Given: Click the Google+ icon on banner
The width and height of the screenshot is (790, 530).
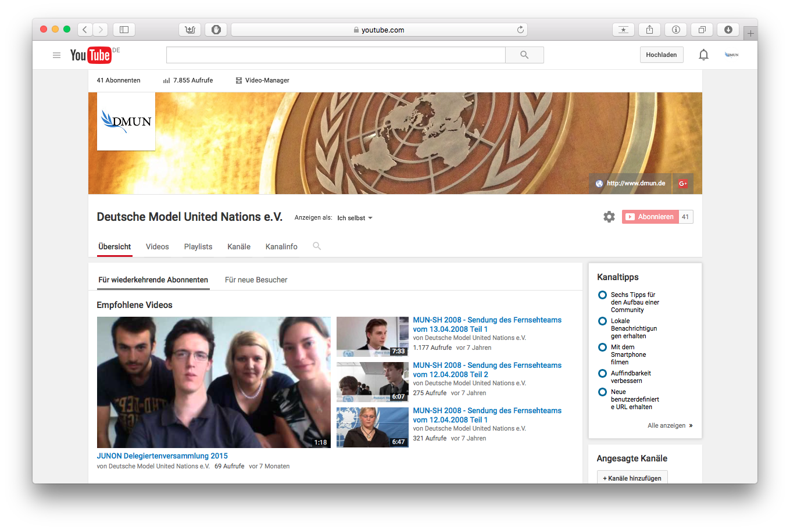Looking at the screenshot, I should [x=683, y=183].
